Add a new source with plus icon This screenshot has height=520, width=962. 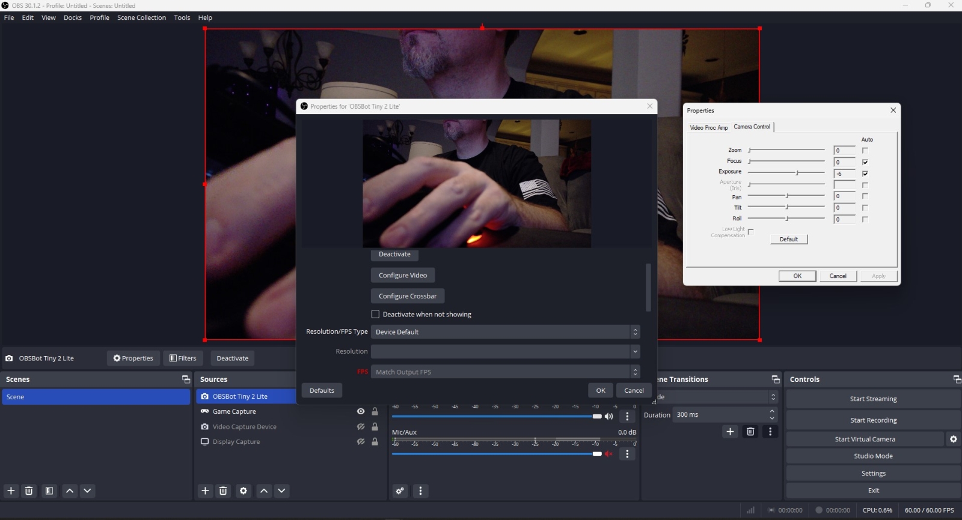point(205,491)
